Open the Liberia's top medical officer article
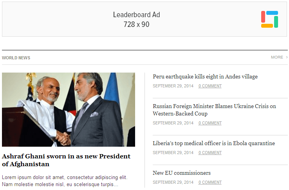The height and width of the screenshot is (190, 289). pos(214,143)
